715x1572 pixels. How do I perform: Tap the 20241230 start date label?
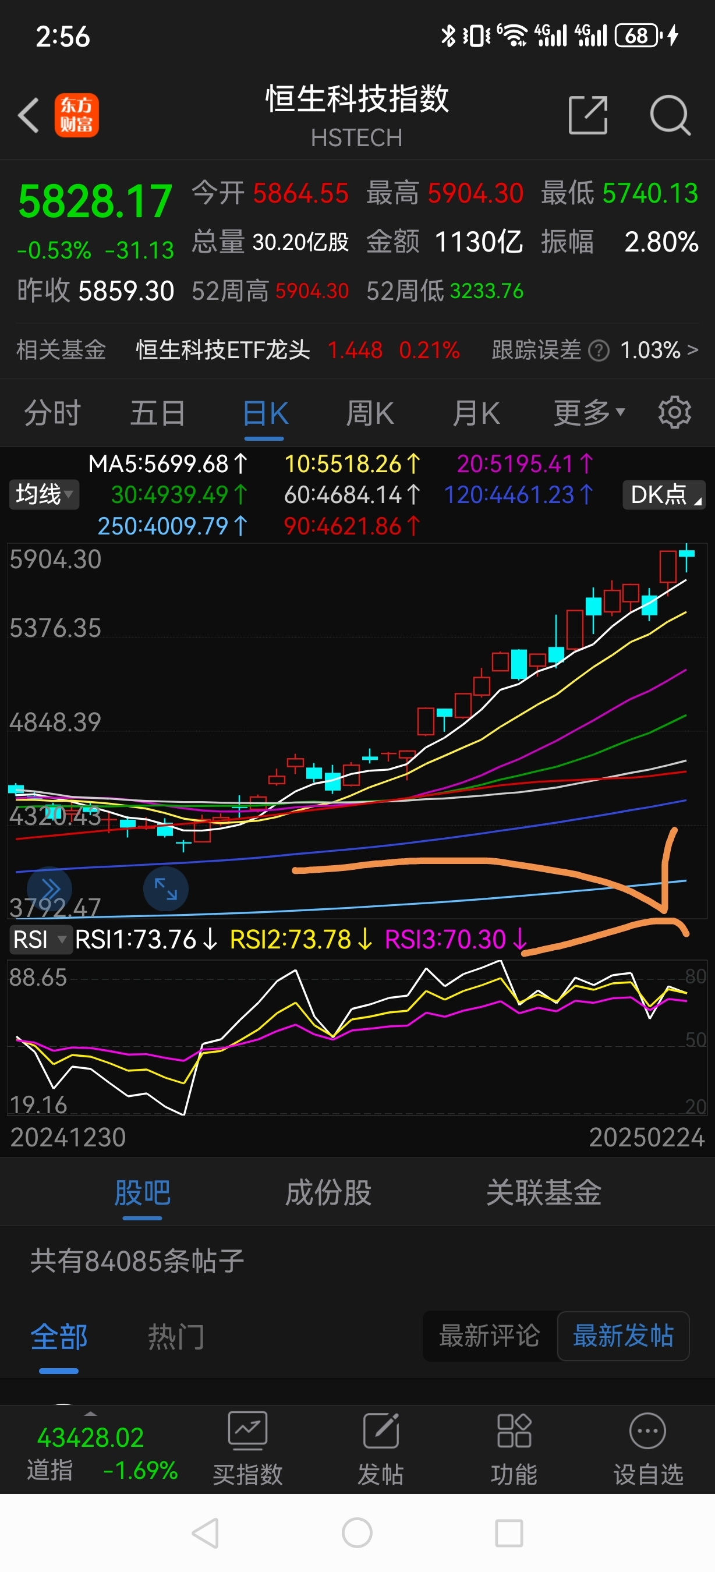point(68,1138)
